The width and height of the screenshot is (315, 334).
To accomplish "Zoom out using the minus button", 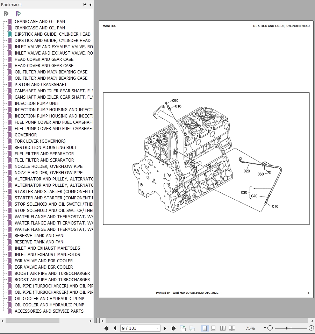I will point(270,328).
